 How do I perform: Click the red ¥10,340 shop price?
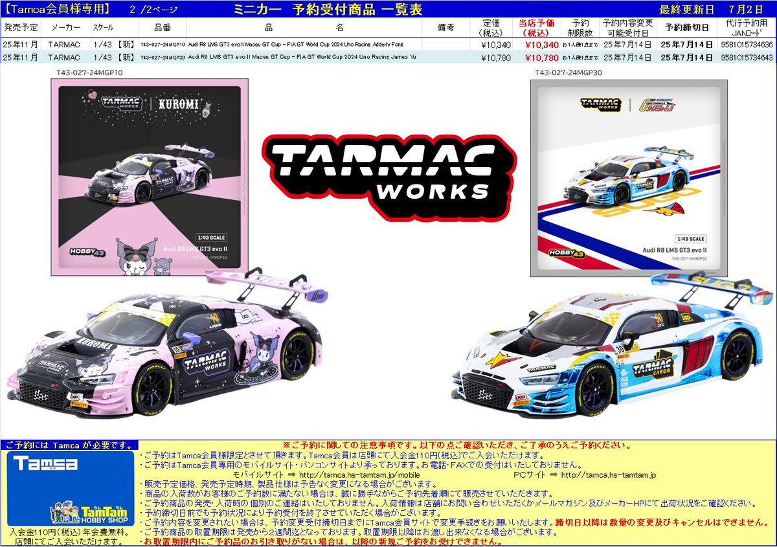click(x=541, y=45)
